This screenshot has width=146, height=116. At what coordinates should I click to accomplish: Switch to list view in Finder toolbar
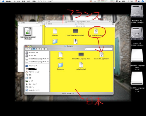(37, 49)
